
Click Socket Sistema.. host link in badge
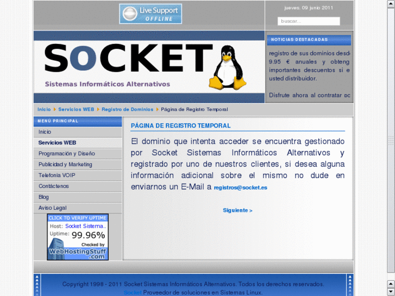point(86,226)
